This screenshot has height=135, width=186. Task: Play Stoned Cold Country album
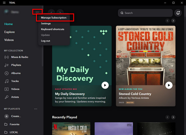169,85
